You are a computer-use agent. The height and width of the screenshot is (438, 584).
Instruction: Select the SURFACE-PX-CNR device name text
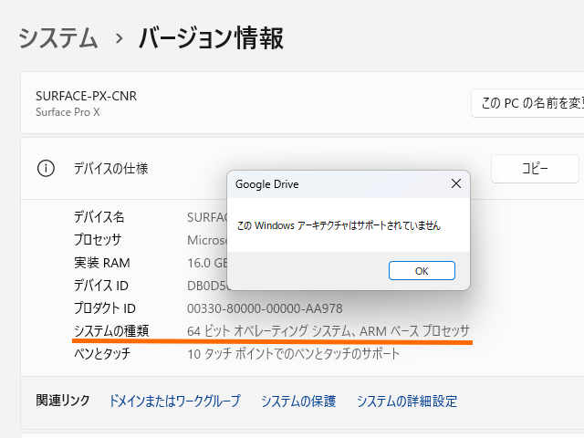click(x=86, y=96)
